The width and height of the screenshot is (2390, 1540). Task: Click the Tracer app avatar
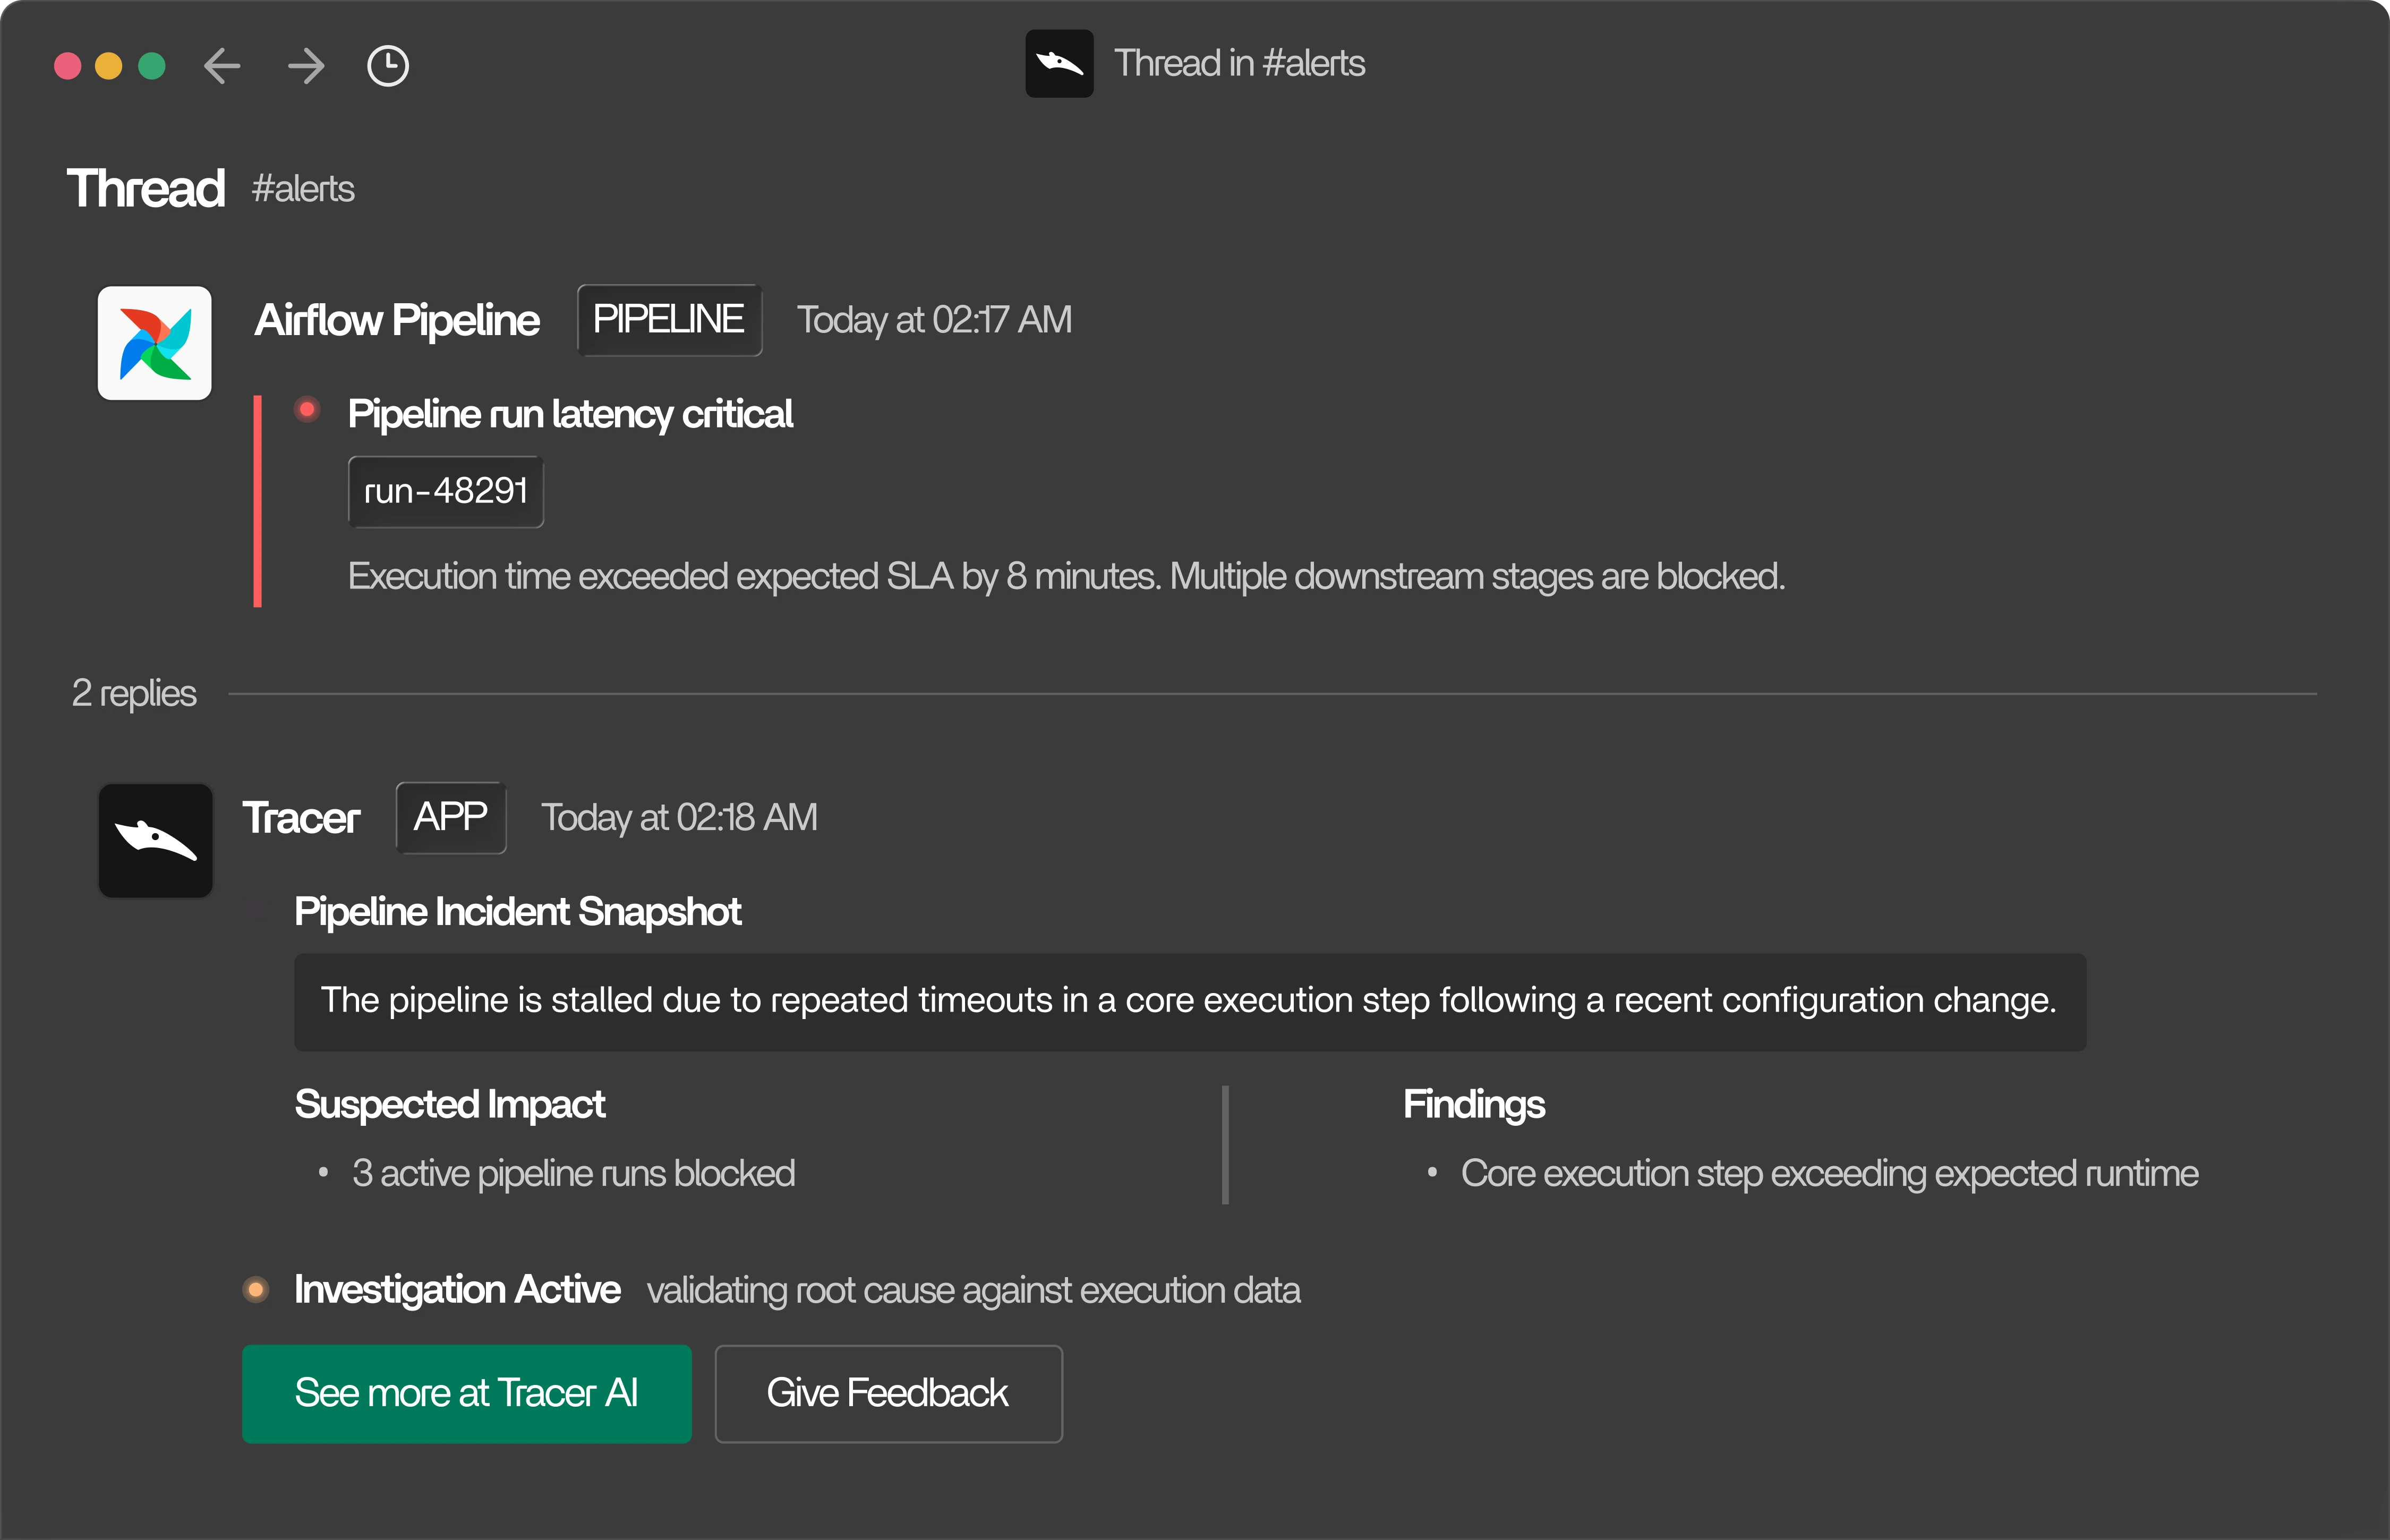[155, 841]
